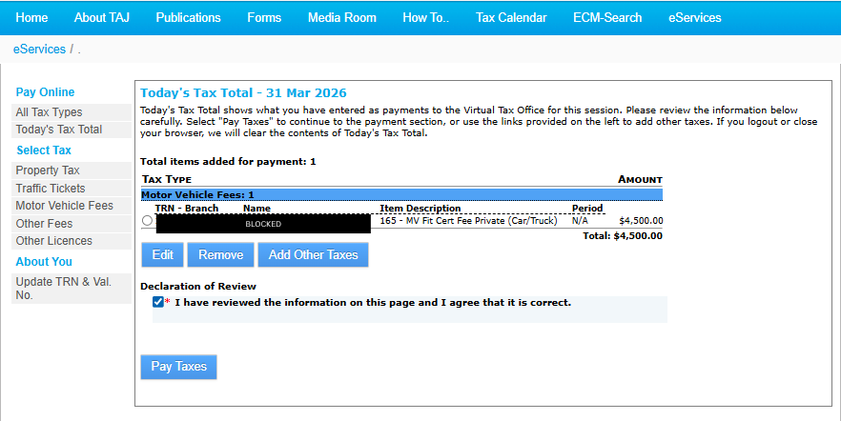
Task: Navigate to Media Room
Action: click(342, 17)
